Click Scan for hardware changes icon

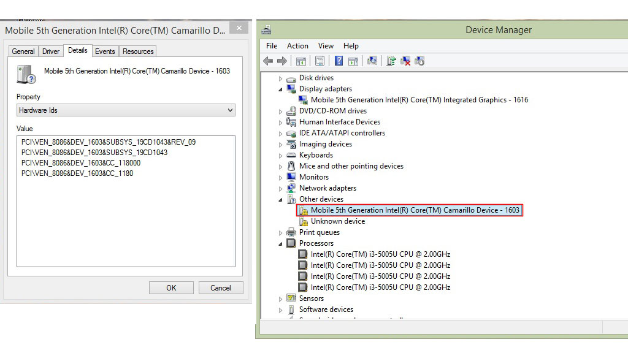[372, 61]
